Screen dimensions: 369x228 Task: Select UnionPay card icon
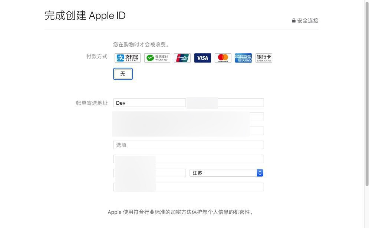pos(182,58)
